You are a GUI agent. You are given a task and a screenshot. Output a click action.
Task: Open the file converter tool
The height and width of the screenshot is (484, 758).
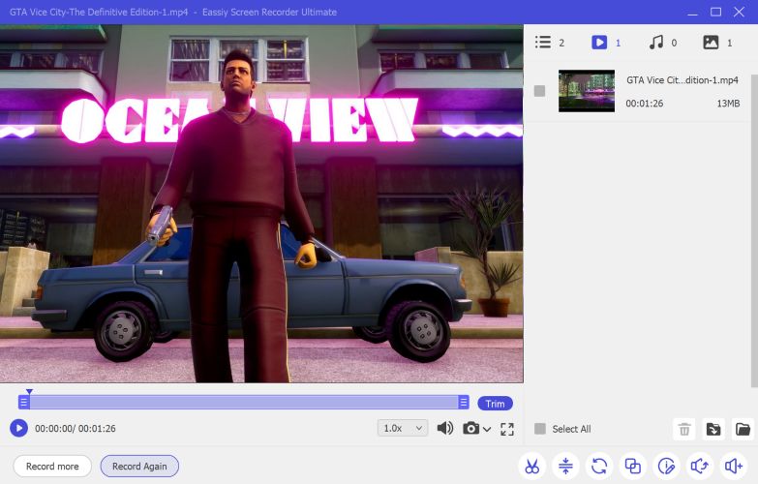click(x=599, y=467)
